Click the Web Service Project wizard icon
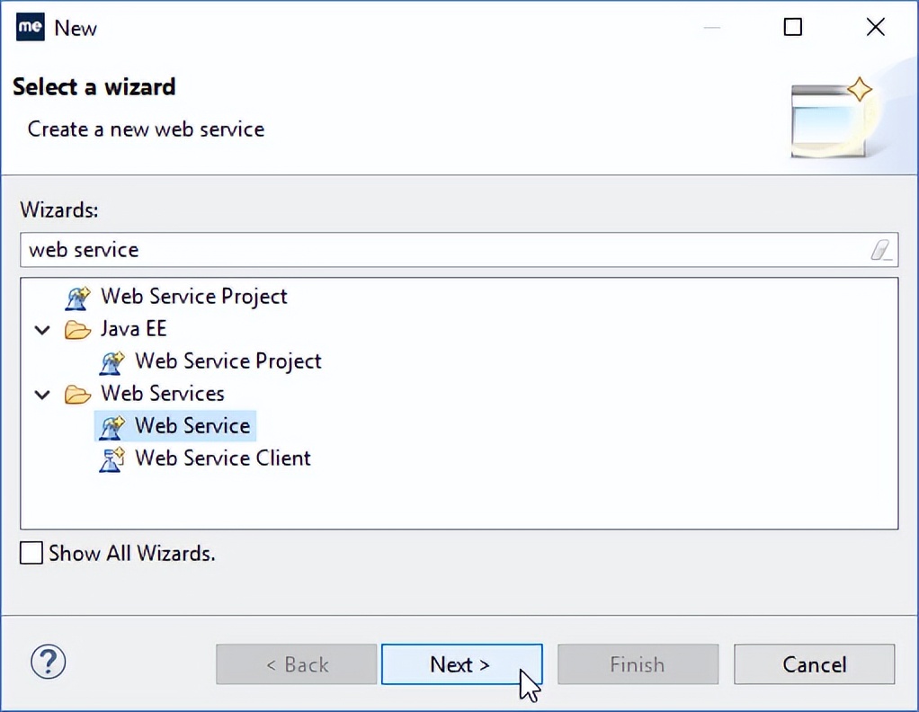 78,297
